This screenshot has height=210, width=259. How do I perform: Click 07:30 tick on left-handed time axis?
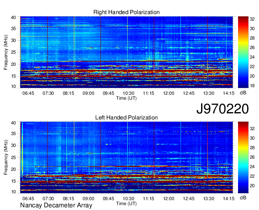48,198
